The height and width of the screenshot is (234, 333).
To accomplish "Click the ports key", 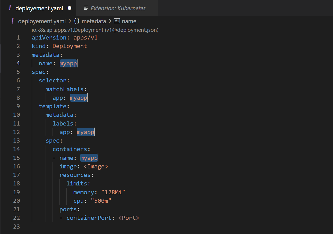I will click(x=68, y=209).
